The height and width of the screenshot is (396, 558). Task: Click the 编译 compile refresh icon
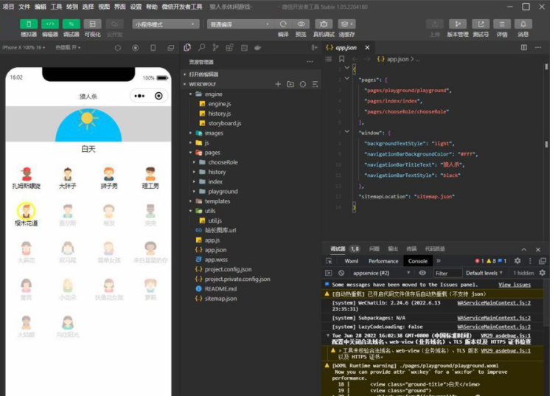point(283,24)
